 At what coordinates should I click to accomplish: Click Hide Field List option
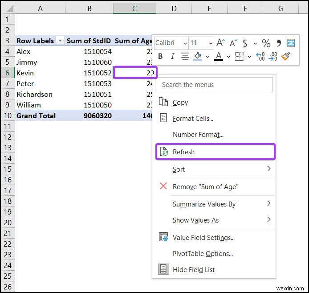[x=194, y=270]
